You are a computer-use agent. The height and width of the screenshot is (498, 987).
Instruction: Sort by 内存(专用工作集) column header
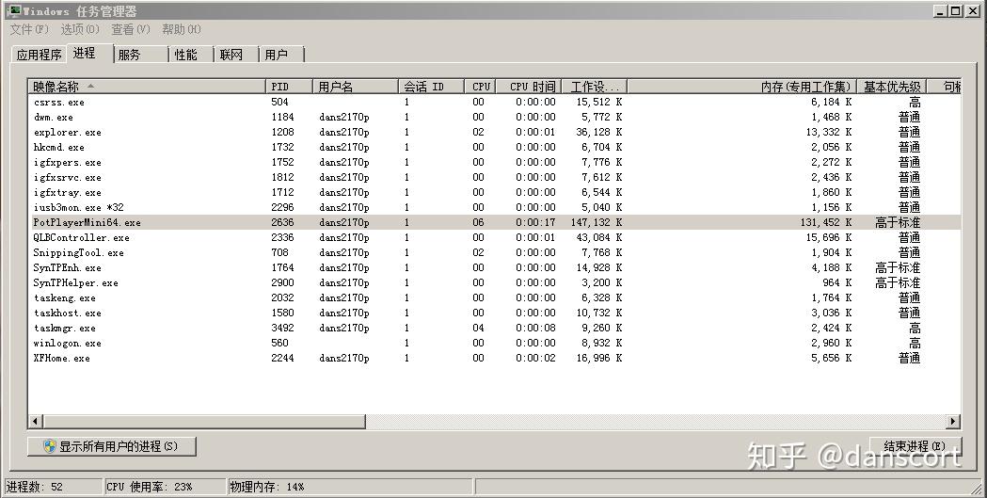tap(742, 87)
